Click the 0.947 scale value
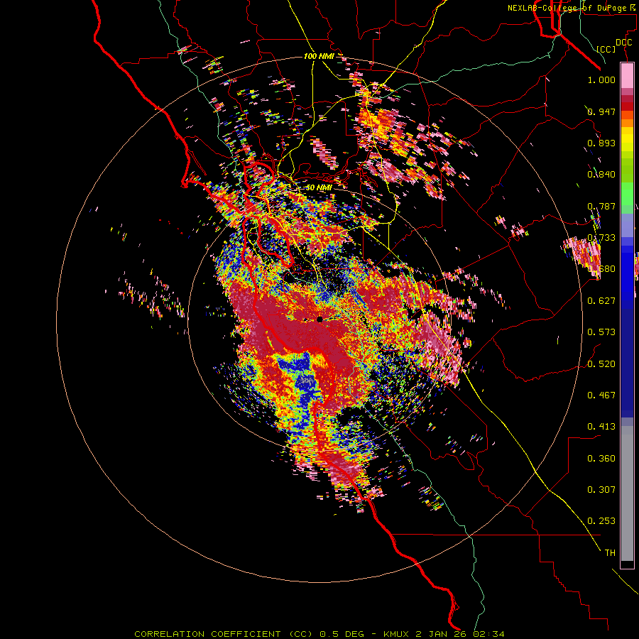 [601, 111]
